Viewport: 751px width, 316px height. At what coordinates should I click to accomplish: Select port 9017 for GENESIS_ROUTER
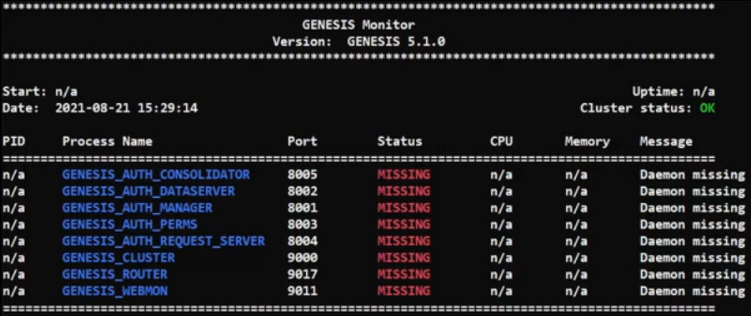303,274
